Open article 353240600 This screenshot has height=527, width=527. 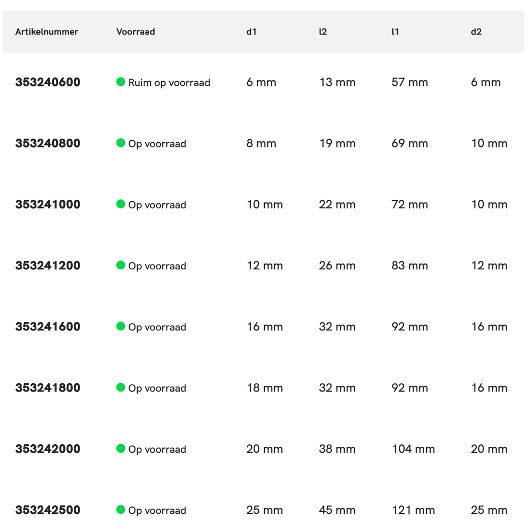coord(48,82)
